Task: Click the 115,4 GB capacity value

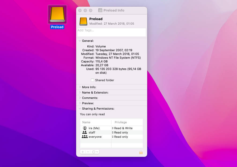Action: click(101, 61)
